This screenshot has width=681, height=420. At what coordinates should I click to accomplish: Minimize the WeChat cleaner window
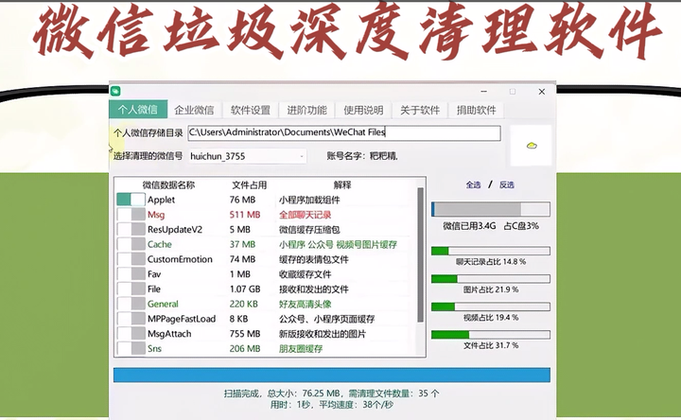484,92
